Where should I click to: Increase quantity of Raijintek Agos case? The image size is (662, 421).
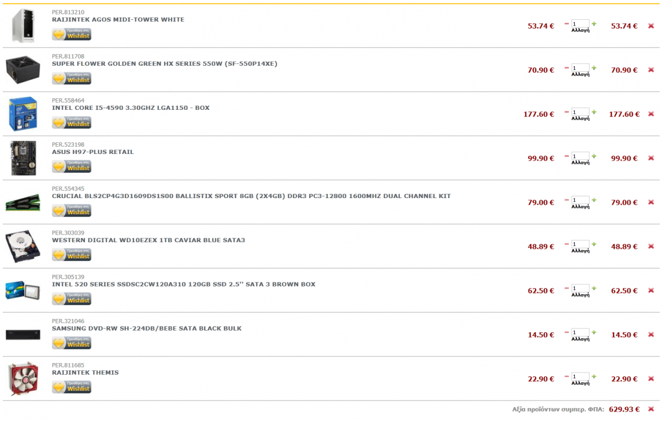coord(594,24)
